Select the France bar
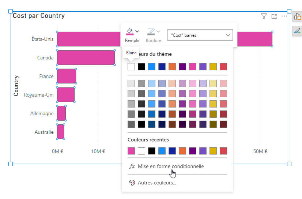 (67, 76)
